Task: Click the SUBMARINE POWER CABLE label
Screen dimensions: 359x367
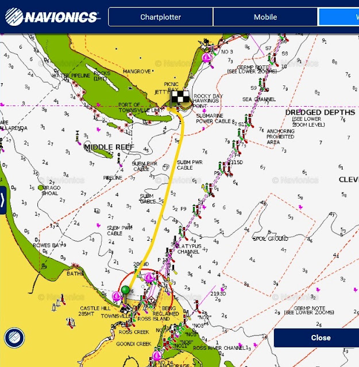Action: point(213,119)
